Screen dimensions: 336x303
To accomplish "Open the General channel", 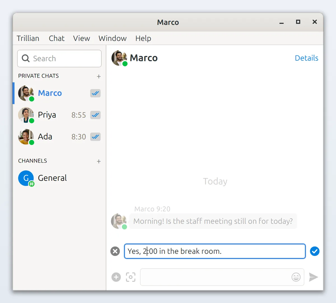I will click(59, 178).
